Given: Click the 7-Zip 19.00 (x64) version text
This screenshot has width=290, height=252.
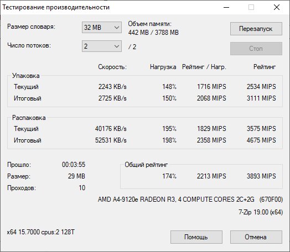Looking at the screenshot, I should [x=261, y=212].
